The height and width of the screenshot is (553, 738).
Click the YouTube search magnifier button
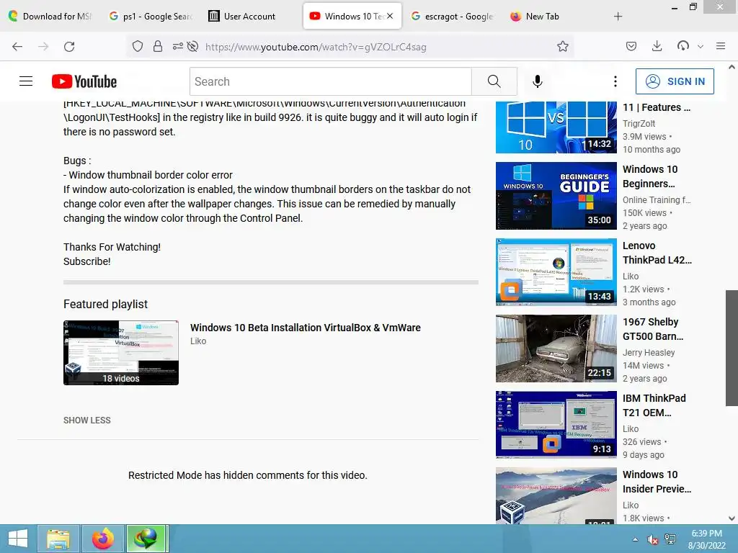(494, 81)
